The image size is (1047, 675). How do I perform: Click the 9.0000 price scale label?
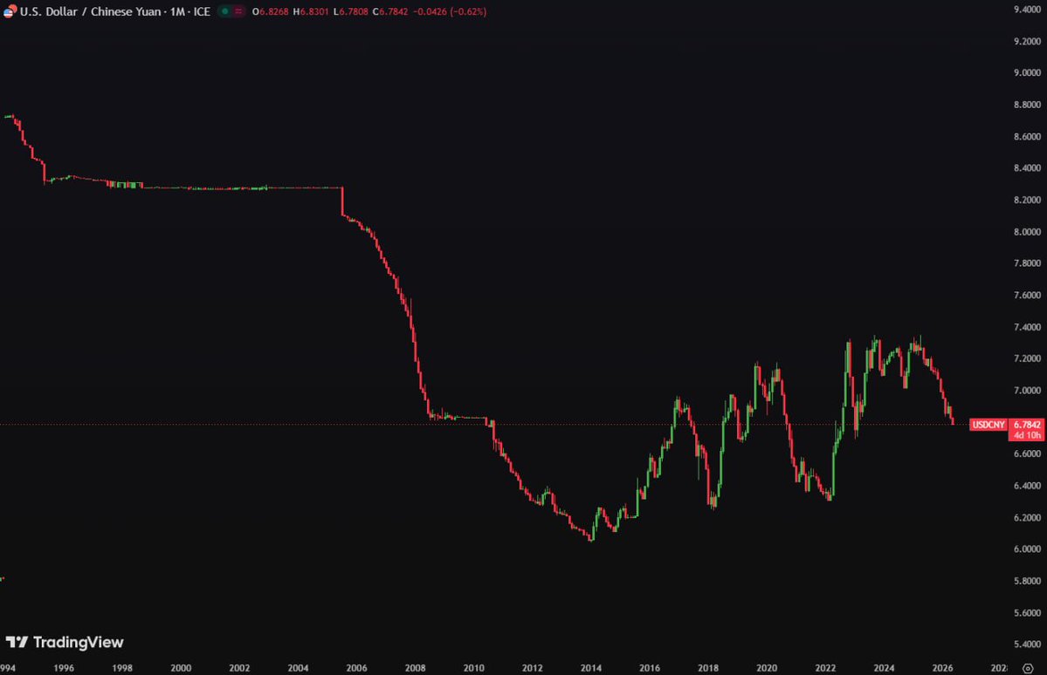[1027, 72]
